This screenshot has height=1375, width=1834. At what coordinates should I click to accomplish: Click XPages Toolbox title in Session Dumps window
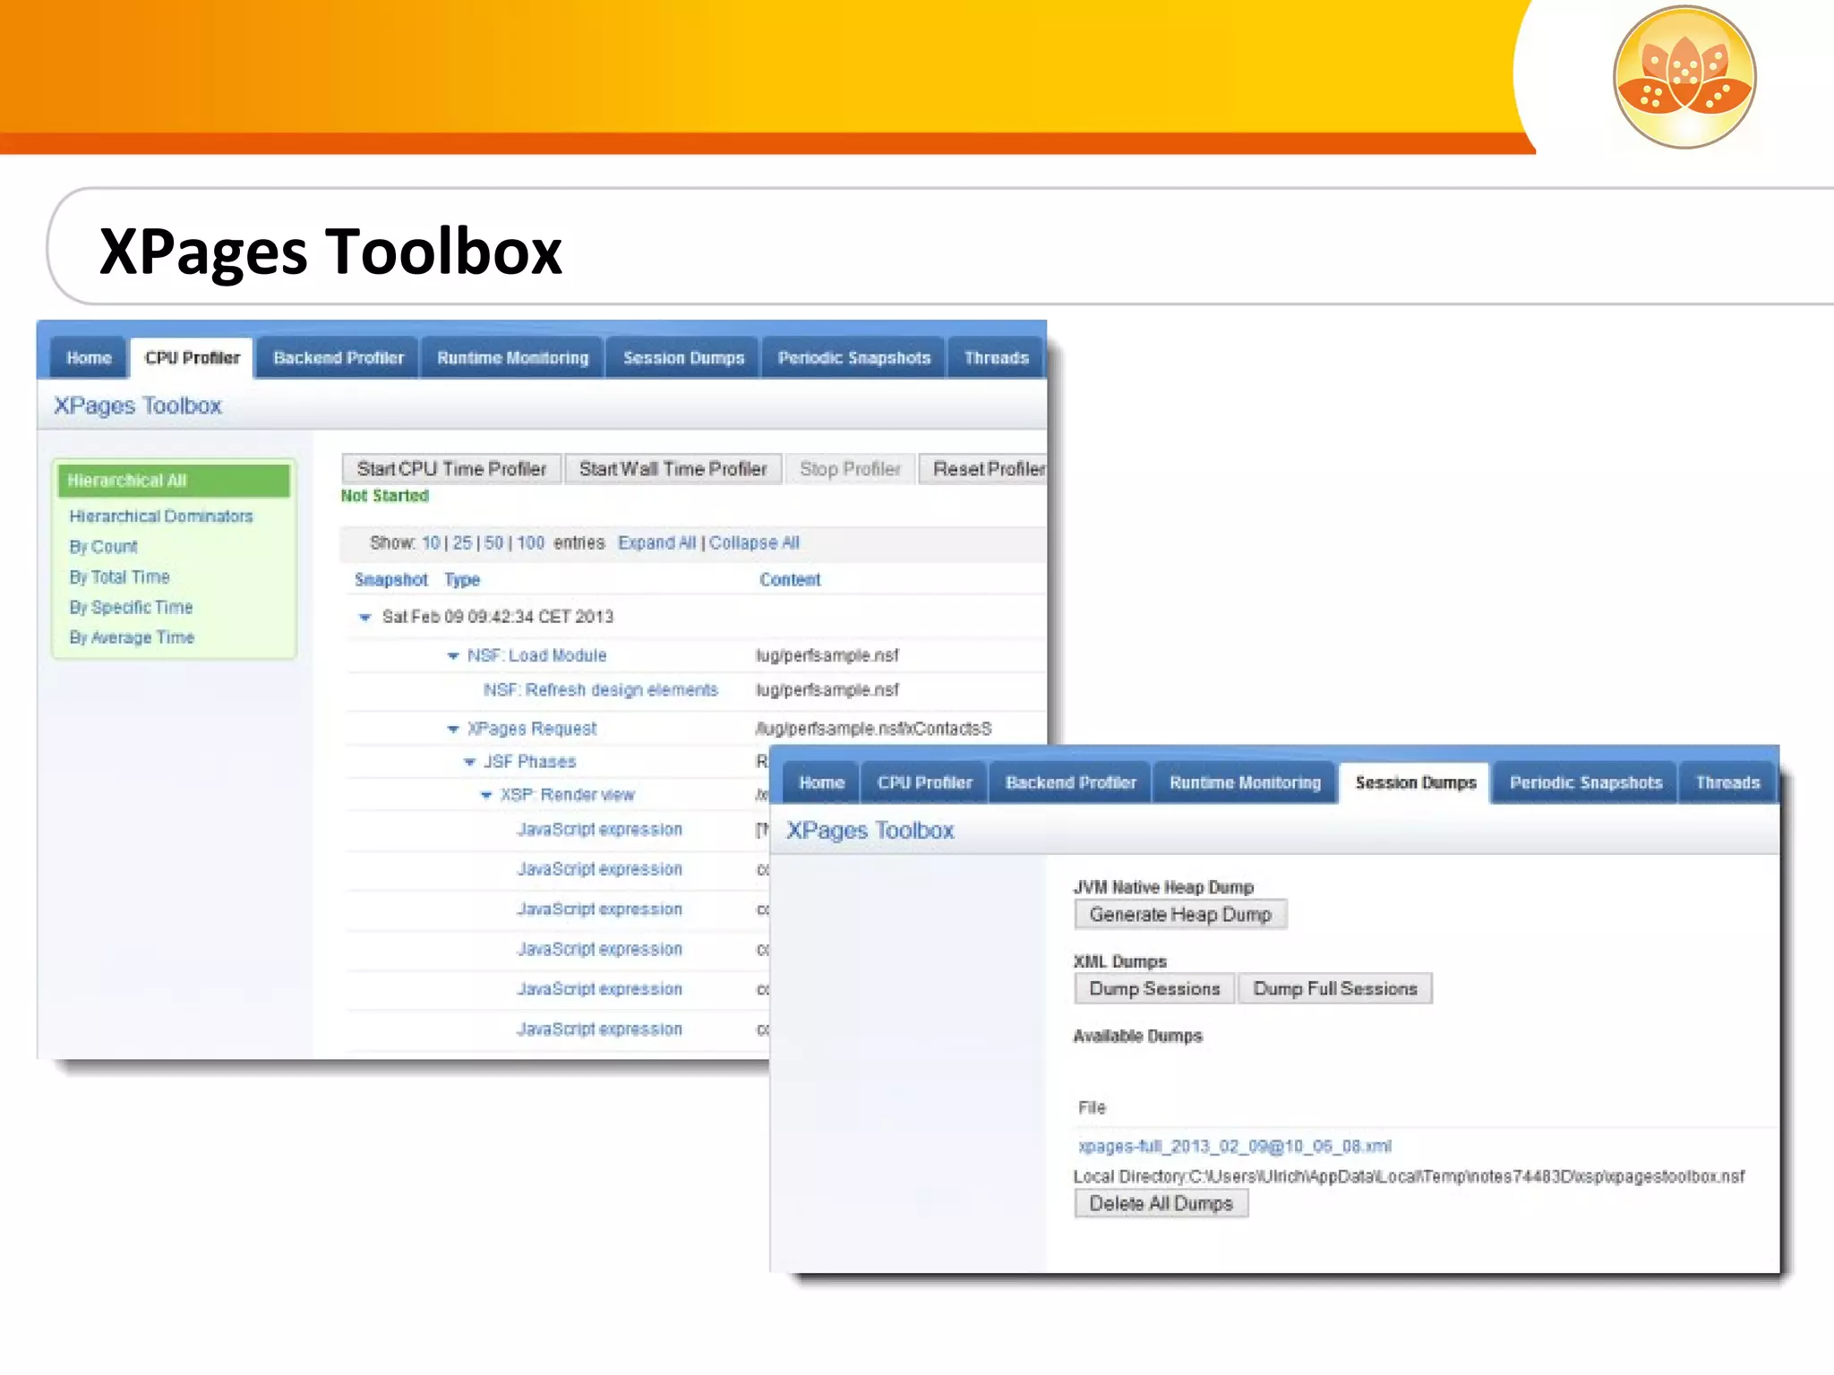870,831
